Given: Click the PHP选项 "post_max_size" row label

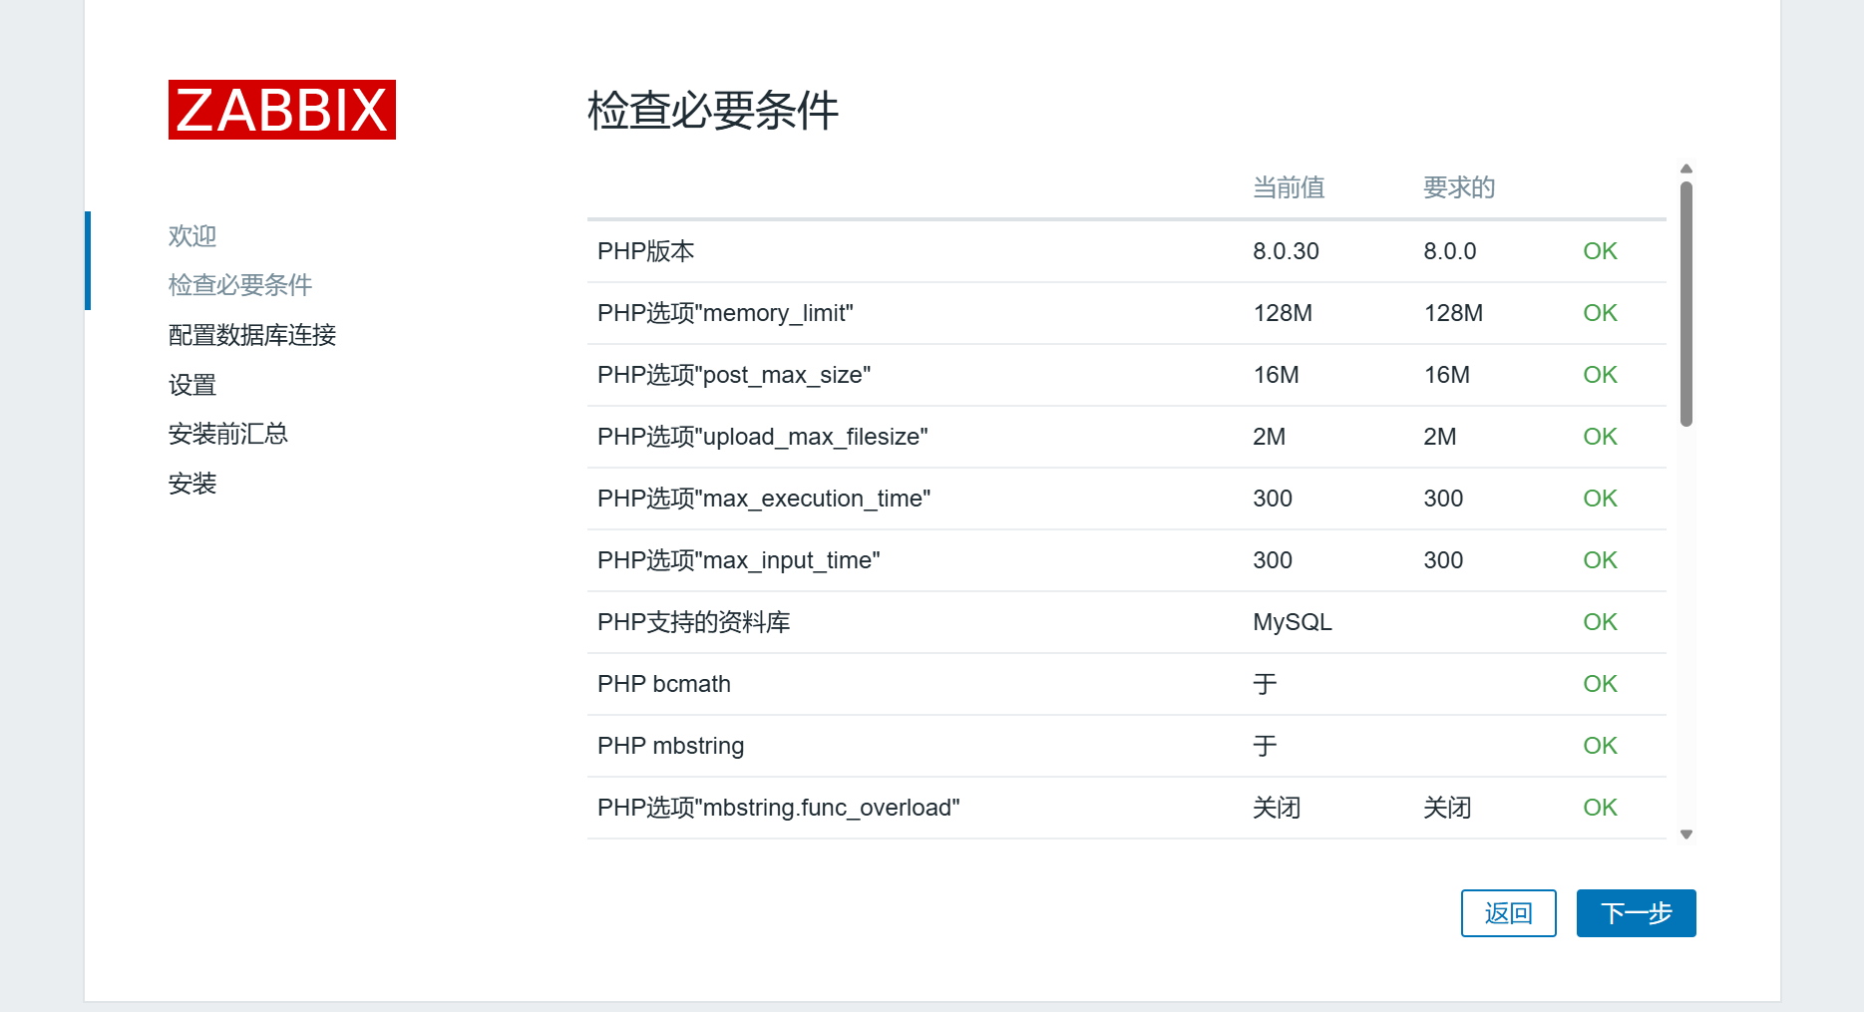Looking at the screenshot, I should click(x=733, y=375).
